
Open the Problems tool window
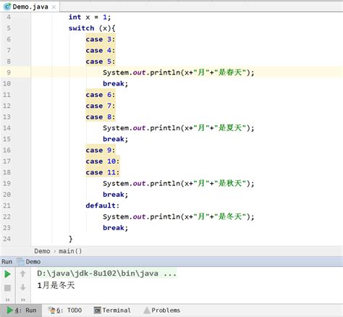(x=162, y=310)
